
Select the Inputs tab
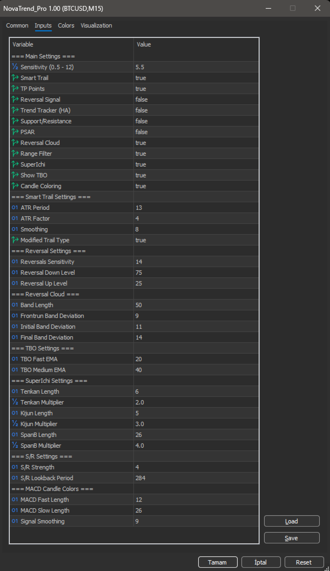(43, 25)
